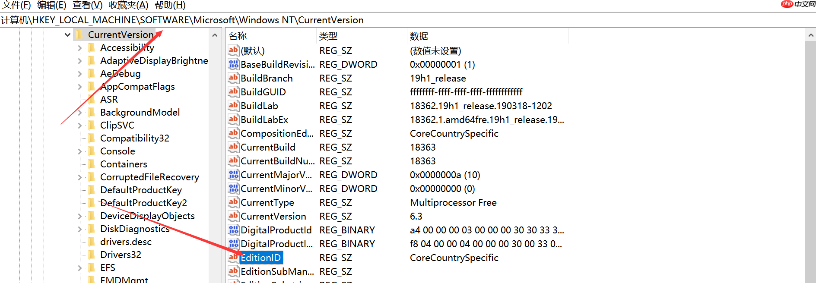Click the folder icon of DefaultProductKey

(x=92, y=190)
